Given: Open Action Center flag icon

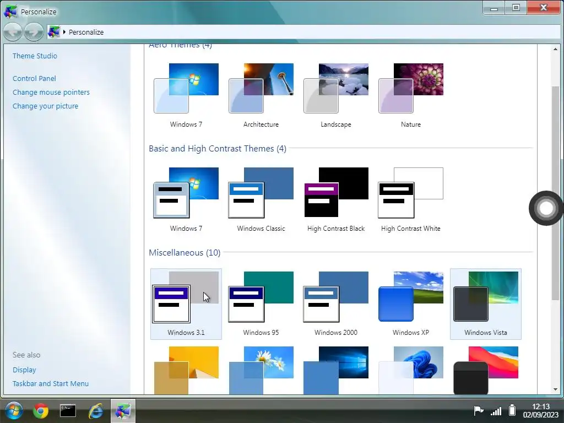Looking at the screenshot, I should click(479, 410).
